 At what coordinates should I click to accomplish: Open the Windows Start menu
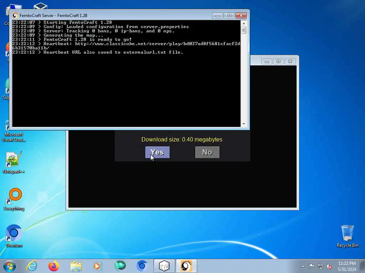click(x=10, y=266)
